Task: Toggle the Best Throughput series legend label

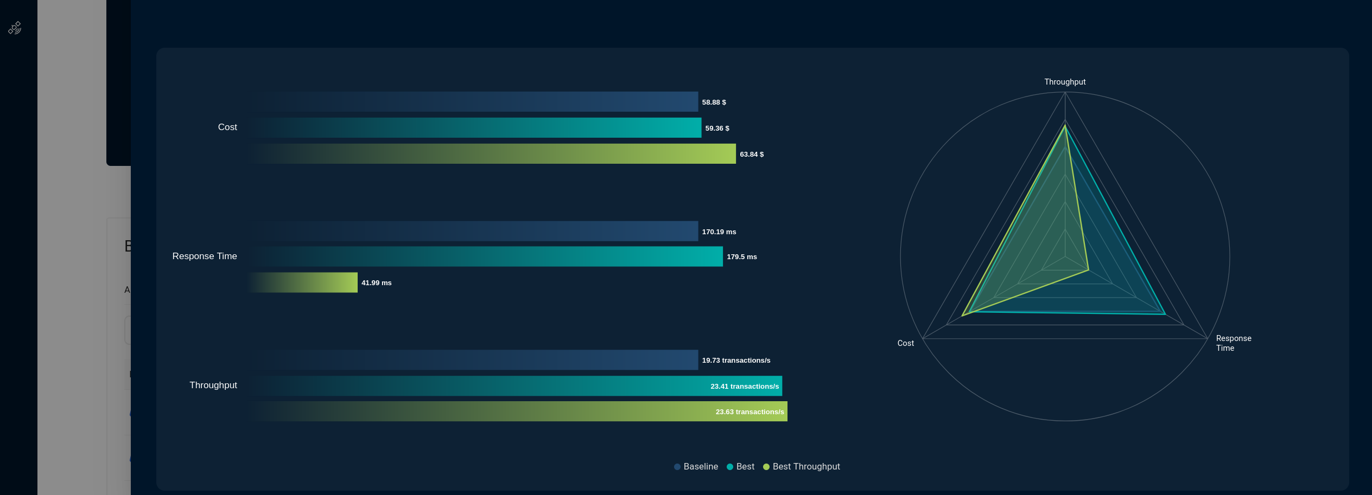Action: (806, 467)
